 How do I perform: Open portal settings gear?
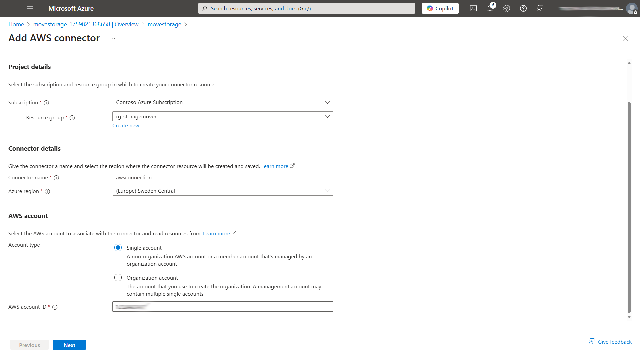[x=506, y=8]
